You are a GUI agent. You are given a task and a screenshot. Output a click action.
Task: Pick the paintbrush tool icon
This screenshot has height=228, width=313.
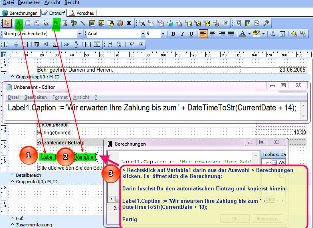[x=266, y=23]
